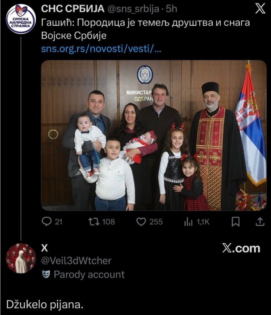Click the СНС СРБИЈА display name
Viewport: 271px width, 315px height.
coord(73,9)
